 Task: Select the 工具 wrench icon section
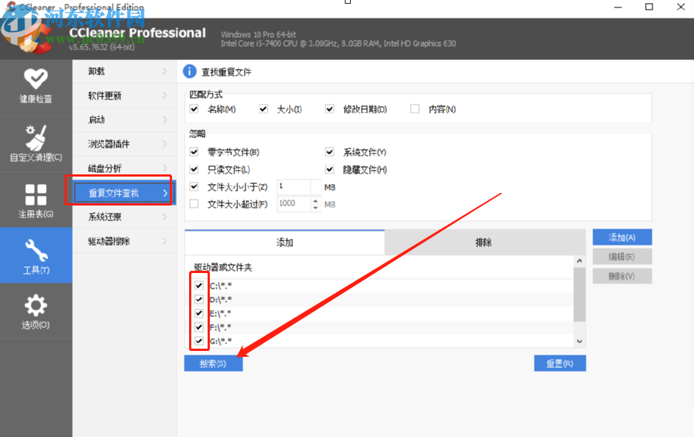point(36,255)
